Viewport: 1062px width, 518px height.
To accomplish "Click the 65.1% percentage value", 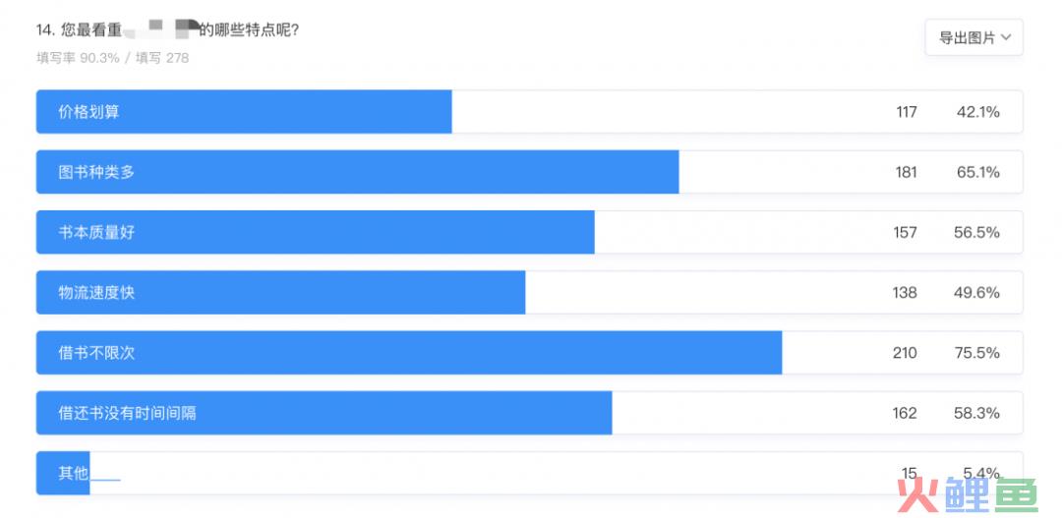I will [978, 173].
